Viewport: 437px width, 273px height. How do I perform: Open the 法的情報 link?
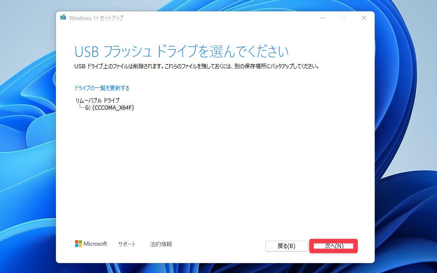(161, 244)
